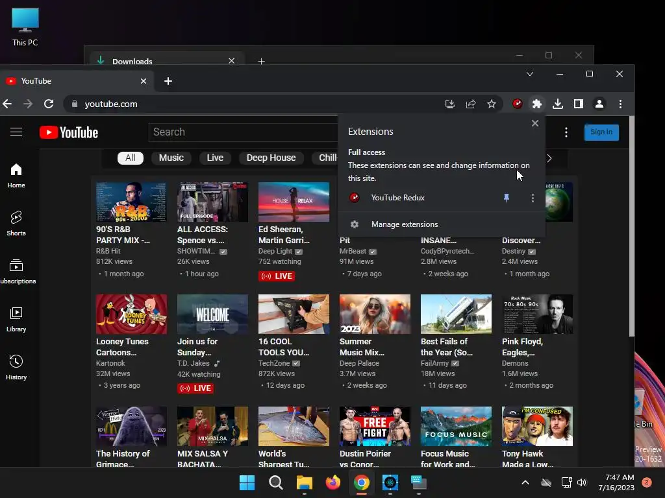Open File Explorer from taskbar
665x498 pixels.
[x=304, y=482]
